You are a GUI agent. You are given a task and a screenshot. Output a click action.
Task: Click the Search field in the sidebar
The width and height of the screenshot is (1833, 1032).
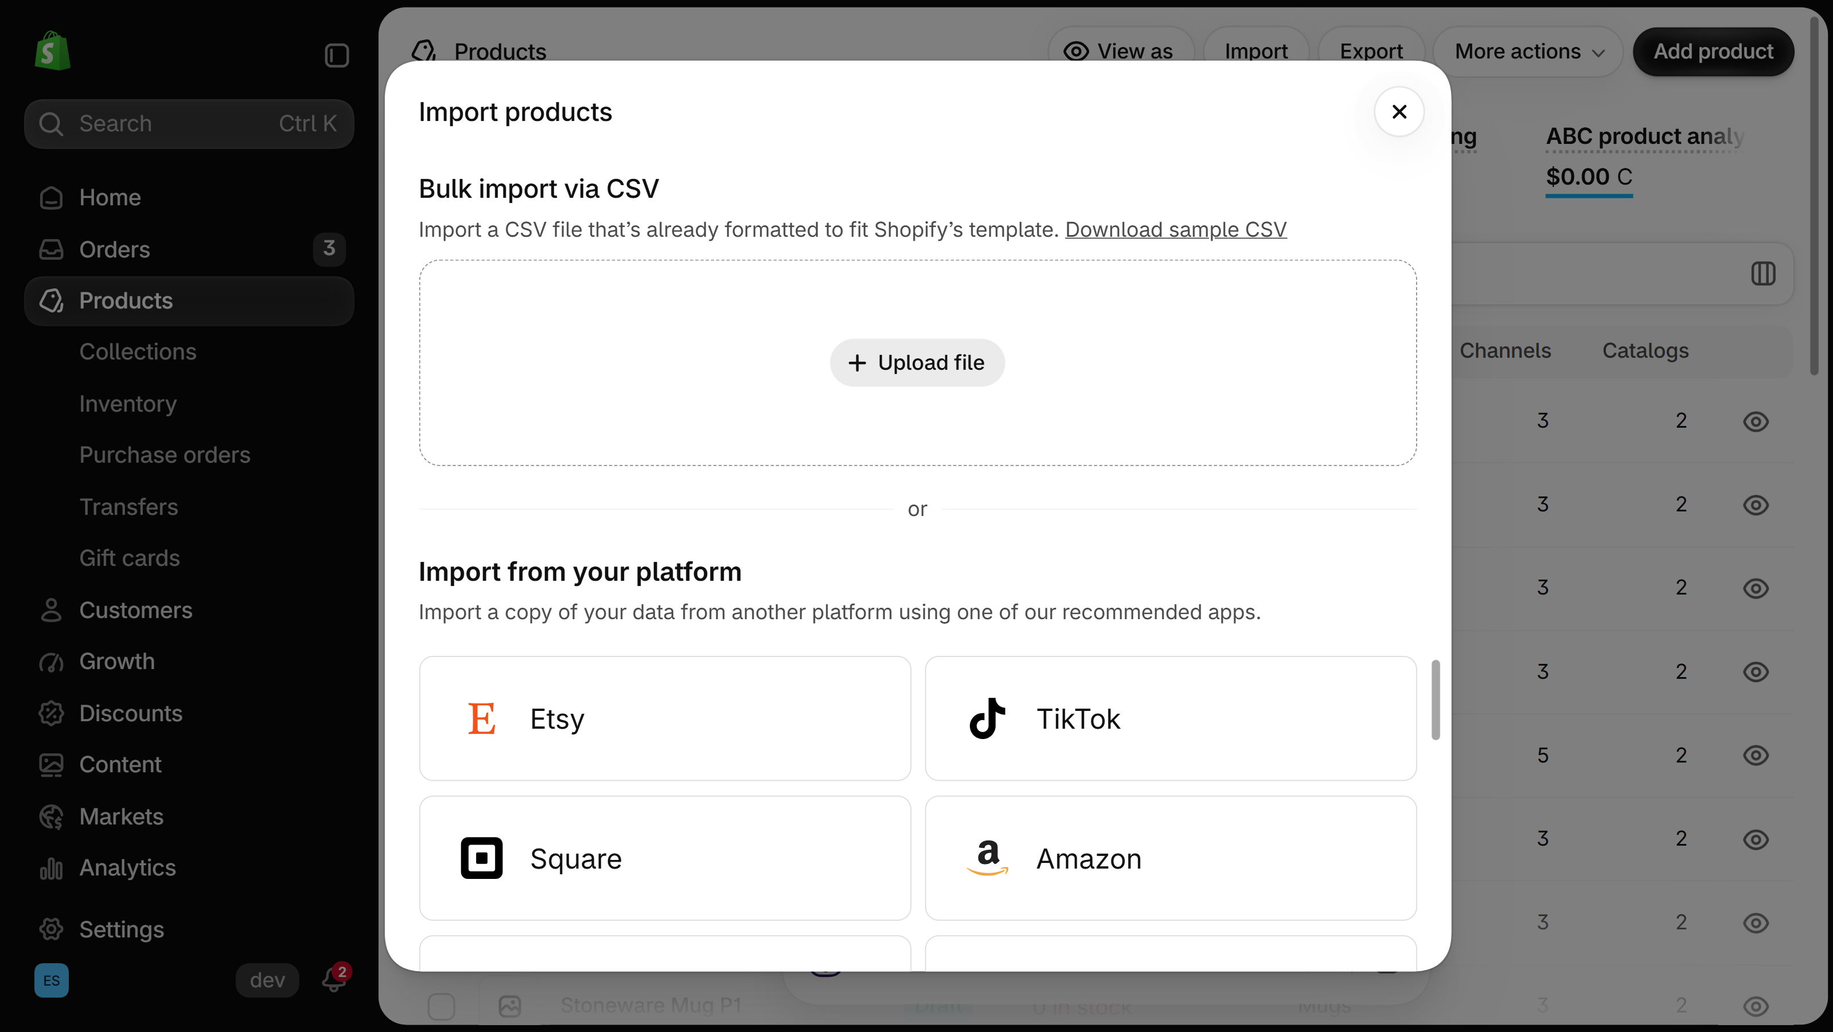189,124
